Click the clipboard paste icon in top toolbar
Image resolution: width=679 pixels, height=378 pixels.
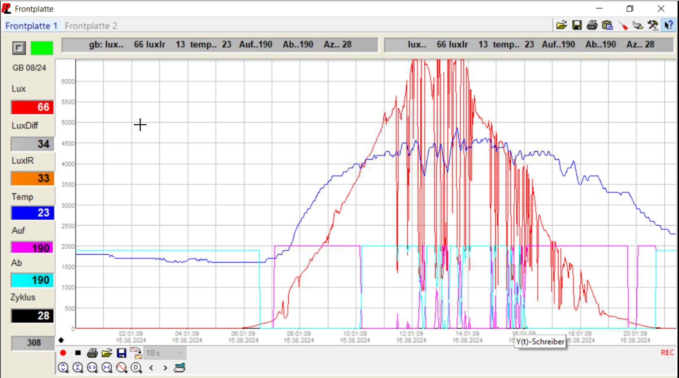tap(607, 25)
